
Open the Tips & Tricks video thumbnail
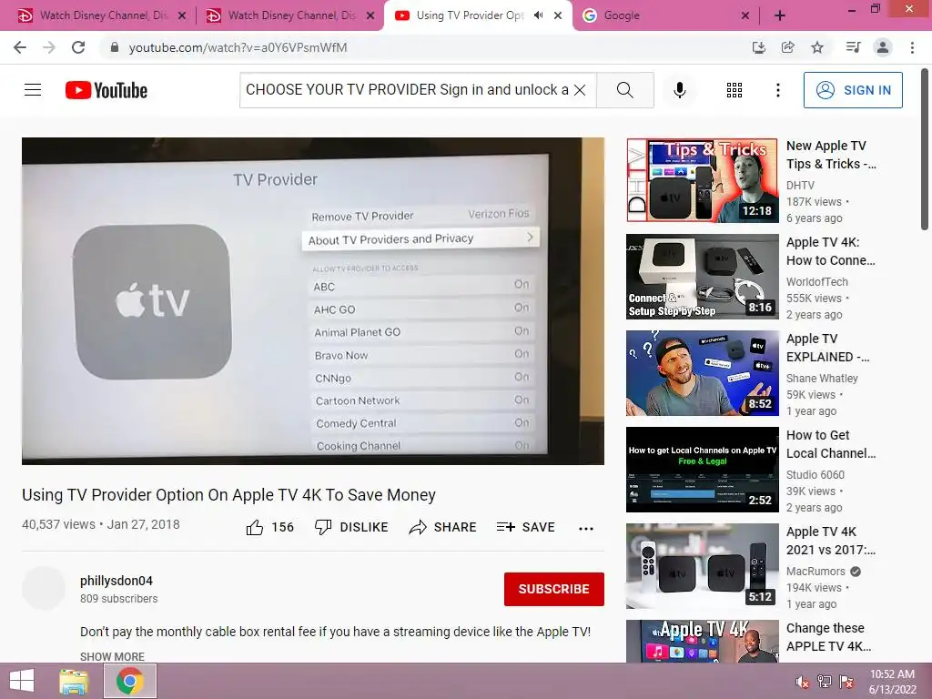[703, 180]
